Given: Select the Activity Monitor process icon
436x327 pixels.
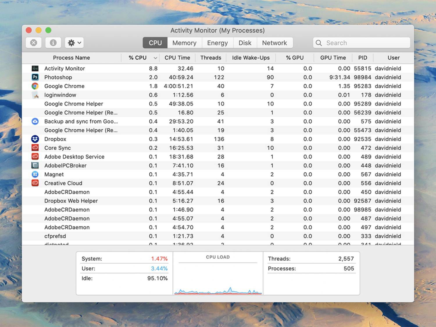Looking at the screenshot, I should [x=35, y=68].
